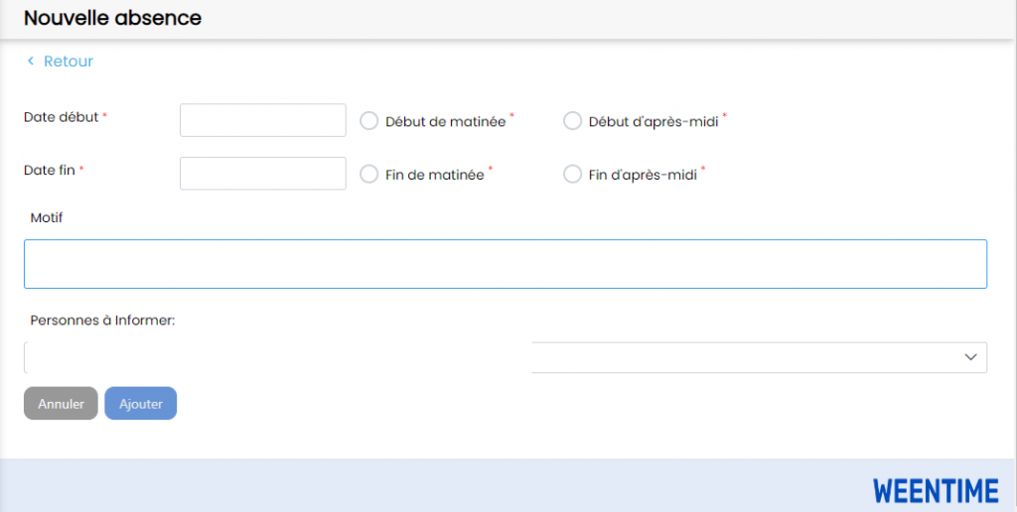
Task: Select Début de matinée radio button
Action: [x=369, y=121]
